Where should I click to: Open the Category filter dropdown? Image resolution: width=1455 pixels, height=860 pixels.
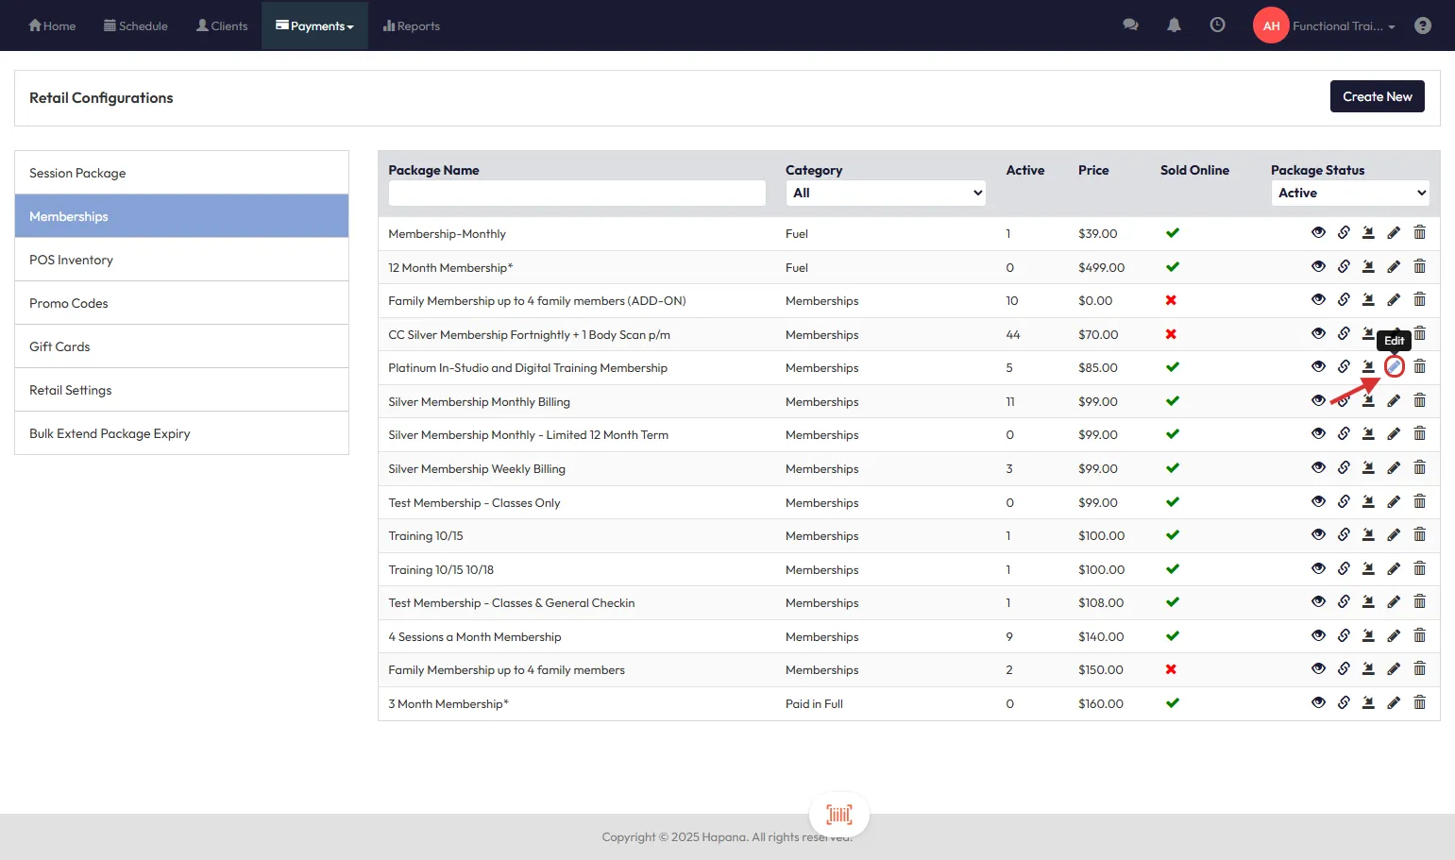click(x=885, y=193)
